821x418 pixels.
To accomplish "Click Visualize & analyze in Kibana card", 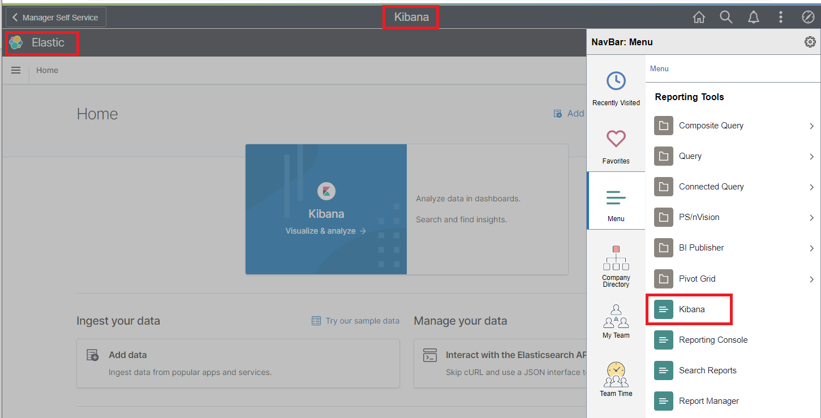I will click(x=326, y=231).
